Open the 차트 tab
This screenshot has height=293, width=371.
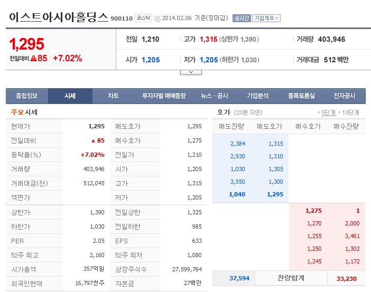pos(113,96)
